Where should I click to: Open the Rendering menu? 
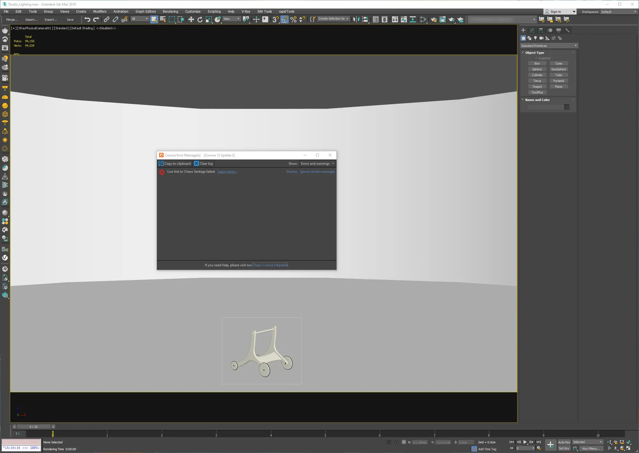pos(170,11)
